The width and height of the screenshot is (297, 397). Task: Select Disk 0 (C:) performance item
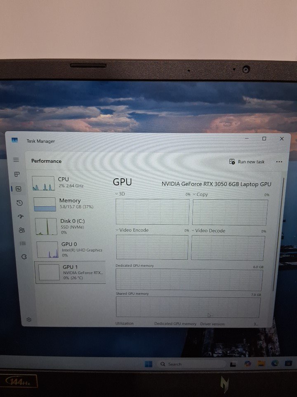tap(70, 226)
